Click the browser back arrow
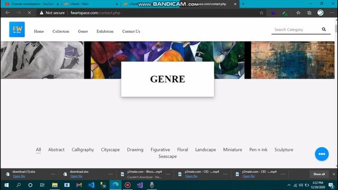The width and height of the screenshot is (338, 190). tap(7, 13)
